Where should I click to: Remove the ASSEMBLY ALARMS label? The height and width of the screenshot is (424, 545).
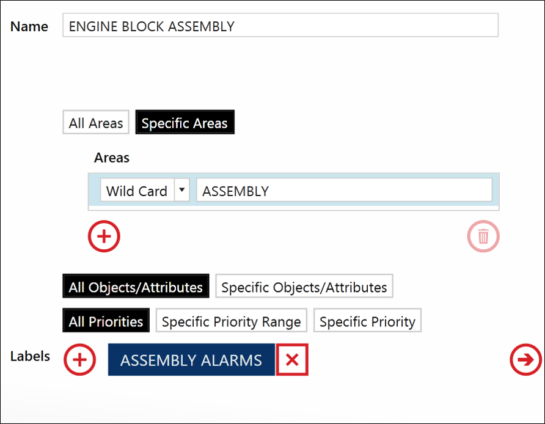click(292, 360)
